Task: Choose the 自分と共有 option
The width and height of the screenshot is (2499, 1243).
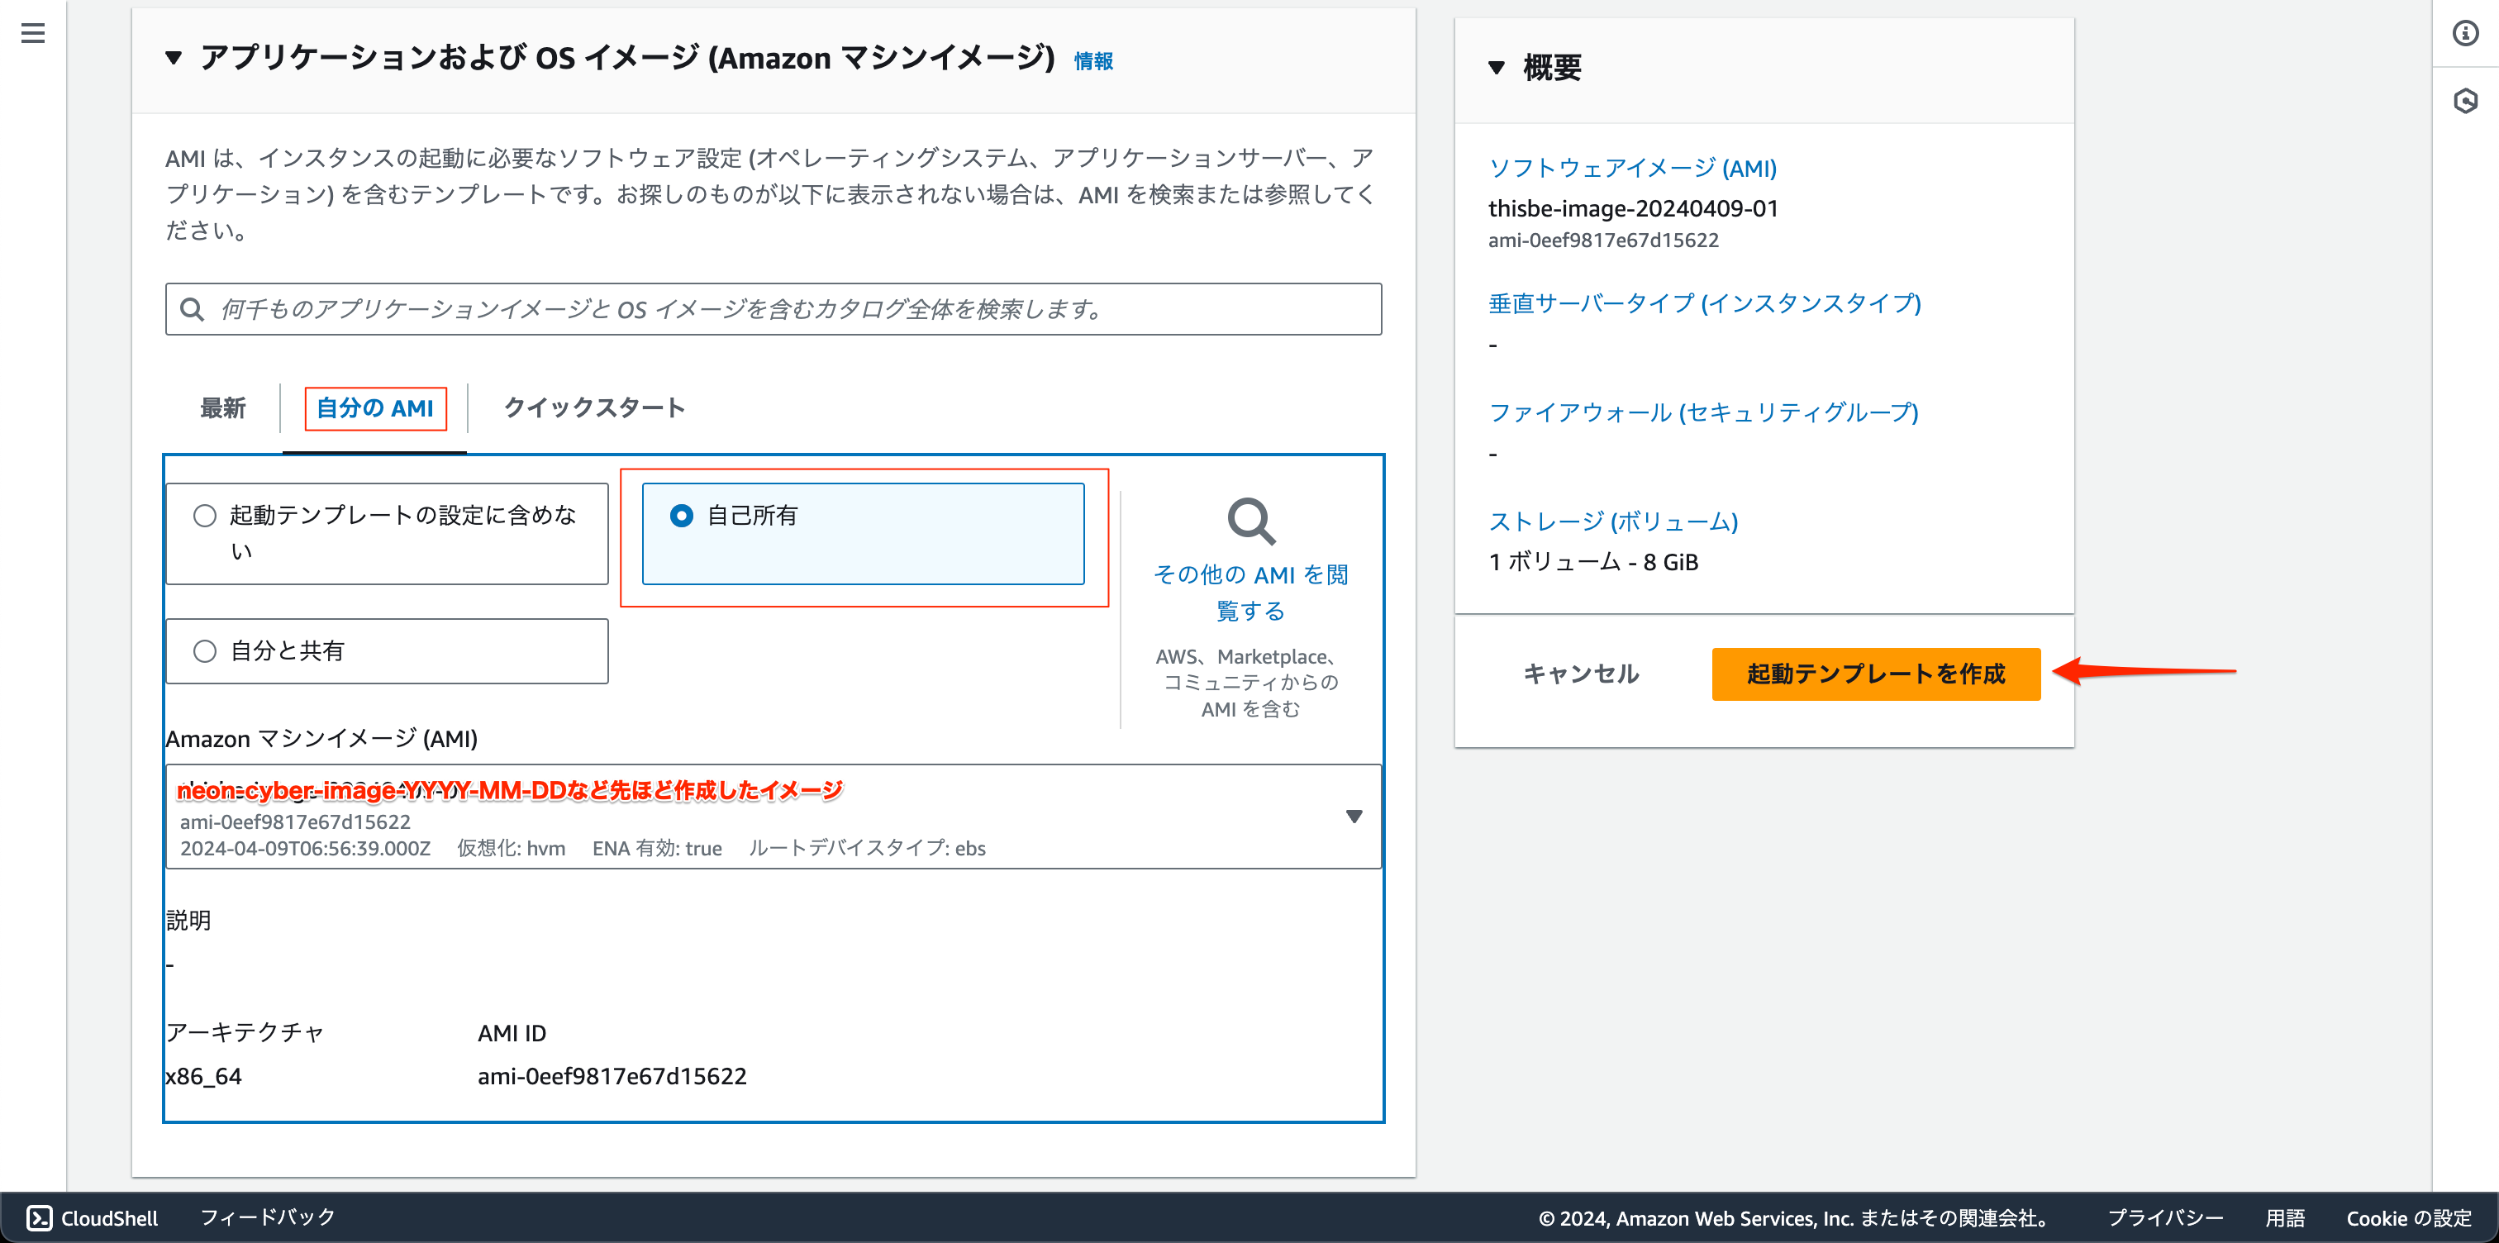Action: tap(205, 650)
